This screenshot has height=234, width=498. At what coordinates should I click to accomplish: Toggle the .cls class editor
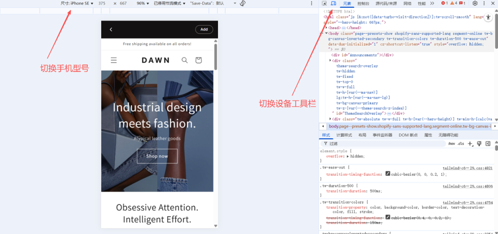click(461, 144)
